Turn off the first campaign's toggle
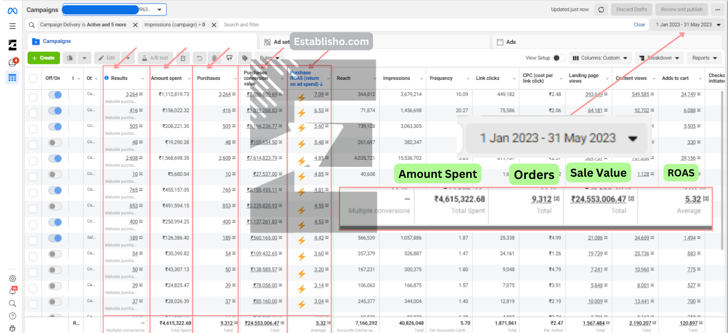Screen dimensions: 728x333 (x=55, y=95)
